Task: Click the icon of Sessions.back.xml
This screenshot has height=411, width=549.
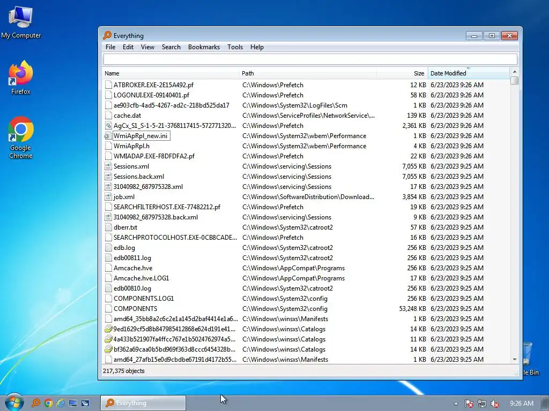Action: coord(108,177)
